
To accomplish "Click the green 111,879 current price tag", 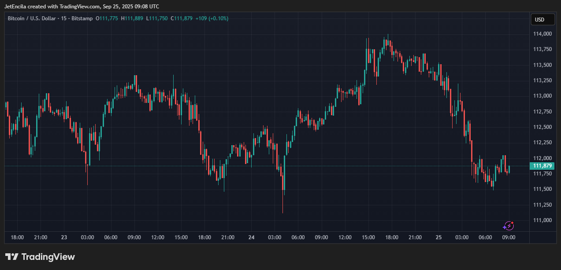I will (x=543, y=166).
